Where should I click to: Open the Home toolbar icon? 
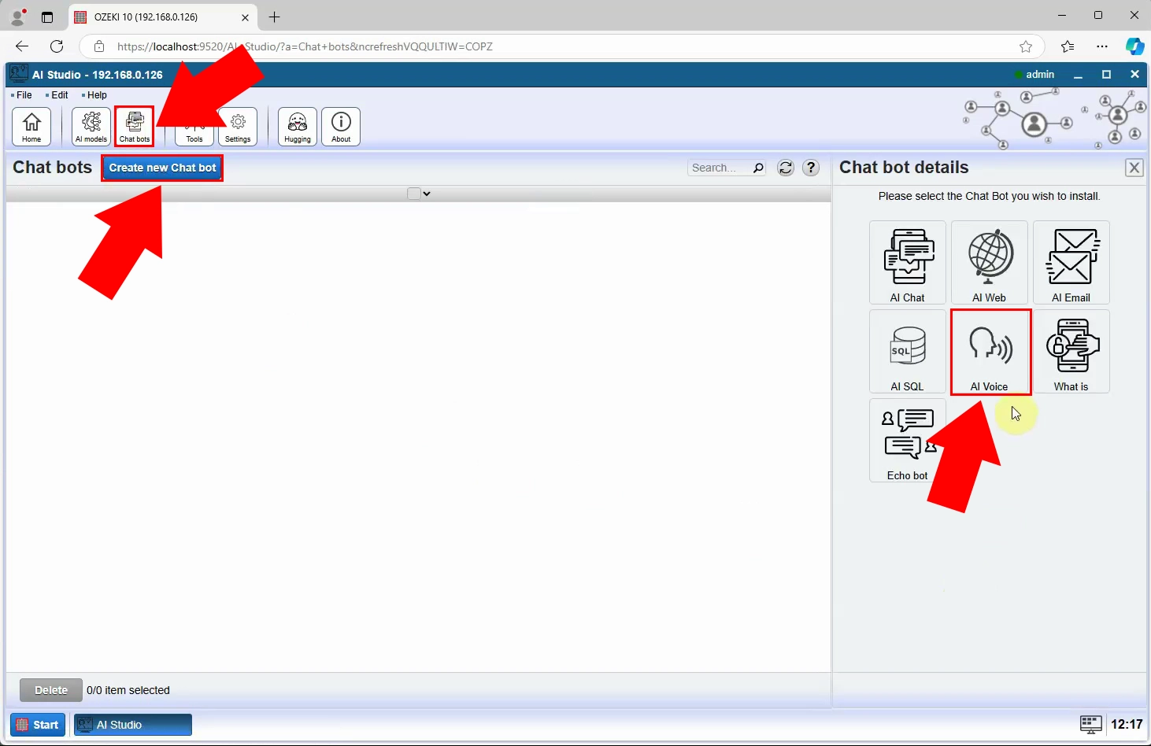[31, 127]
